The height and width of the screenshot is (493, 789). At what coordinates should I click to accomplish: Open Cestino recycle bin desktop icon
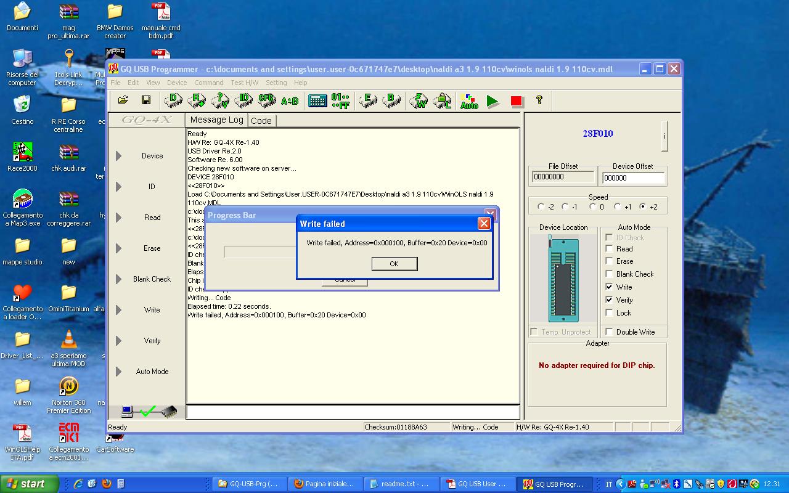22,110
